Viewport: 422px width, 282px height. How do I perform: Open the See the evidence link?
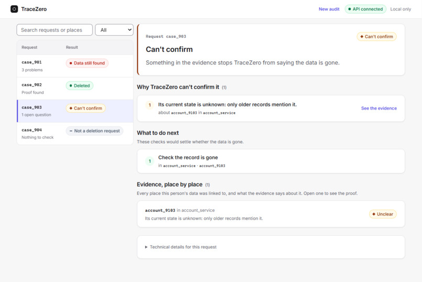tap(379, 109)
